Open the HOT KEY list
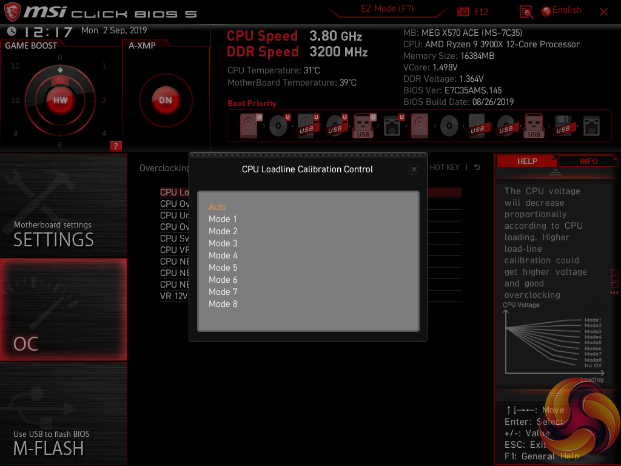This screenshot has height=466, width=621. click(445, 167)
